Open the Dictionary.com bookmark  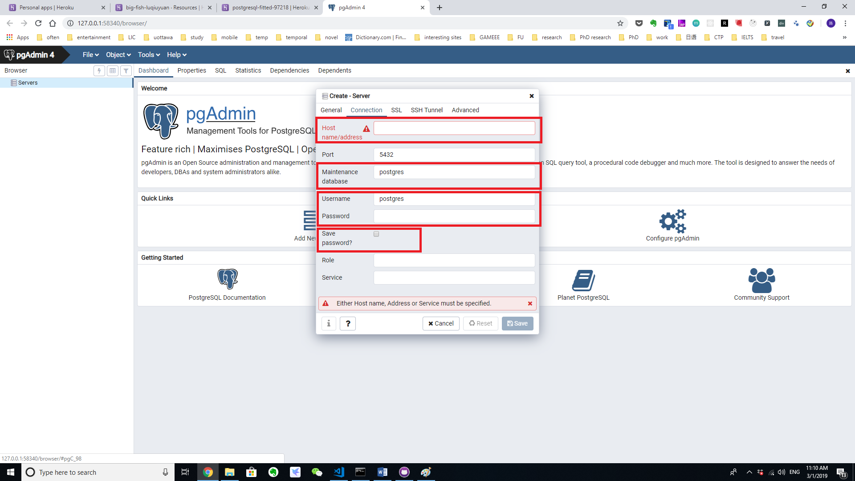pyautogui.click(x=376, y=37)
